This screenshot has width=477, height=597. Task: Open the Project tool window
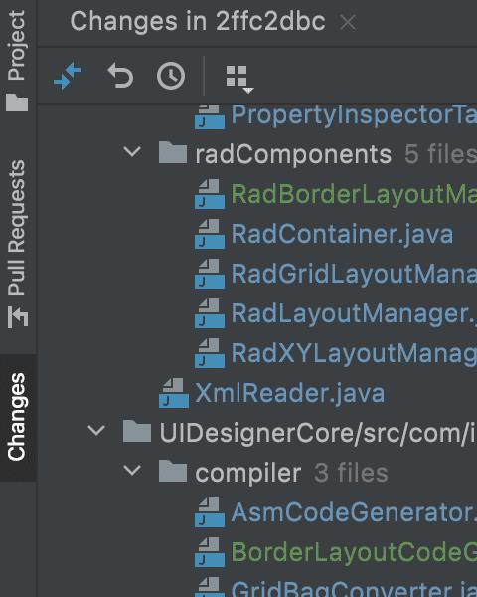click(x=16, y=60)
